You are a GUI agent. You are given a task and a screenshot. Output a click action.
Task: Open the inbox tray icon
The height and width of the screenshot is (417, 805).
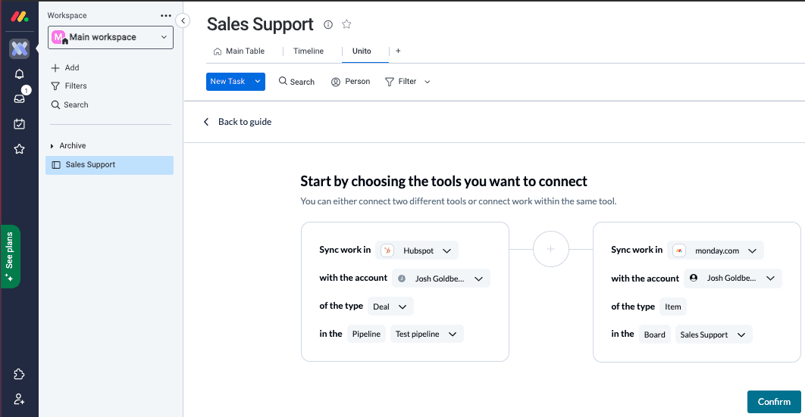click(x=19, y=98)
